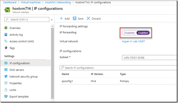
Task: Sort by the Type column header
Action: (123, 74)
